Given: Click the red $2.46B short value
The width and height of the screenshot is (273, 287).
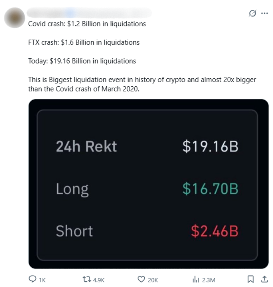Looking at the screenshot, I should (214, 231).
